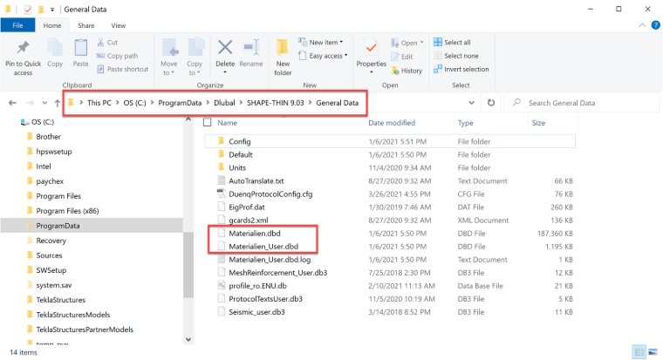Image resolution: width=663 pixels, height=360 pixels.
Task: Open the Easy access dropdown
Action: pyautogui.click(x=323, y=56)
